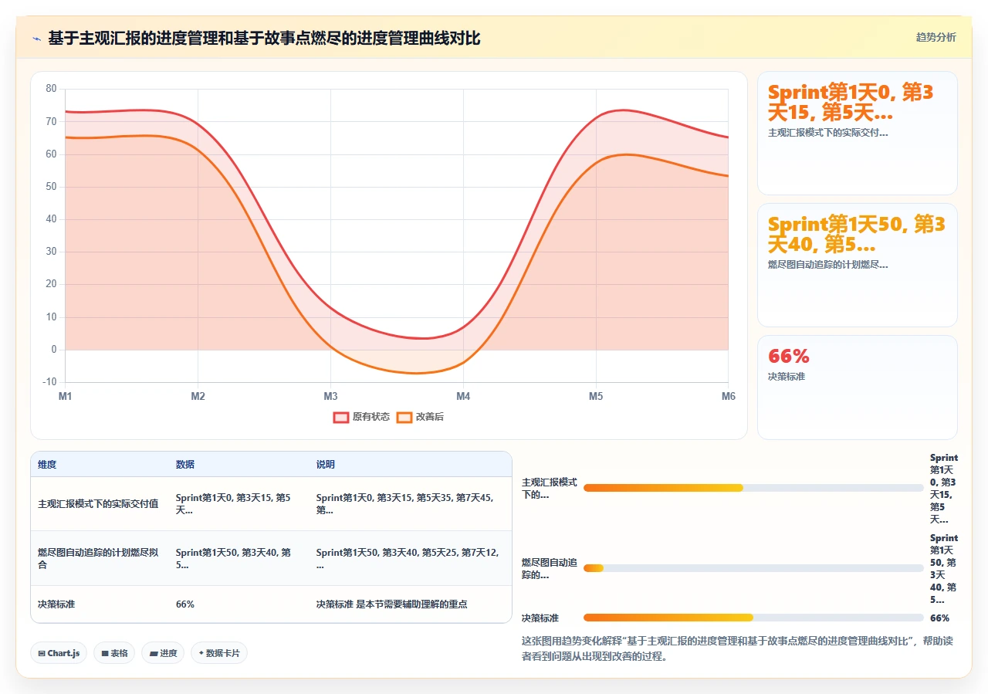Click the orange 改善后 legend swatch
Image resolution: width=988 pixels, height=694 pixels.
click(x=404, y=417)
